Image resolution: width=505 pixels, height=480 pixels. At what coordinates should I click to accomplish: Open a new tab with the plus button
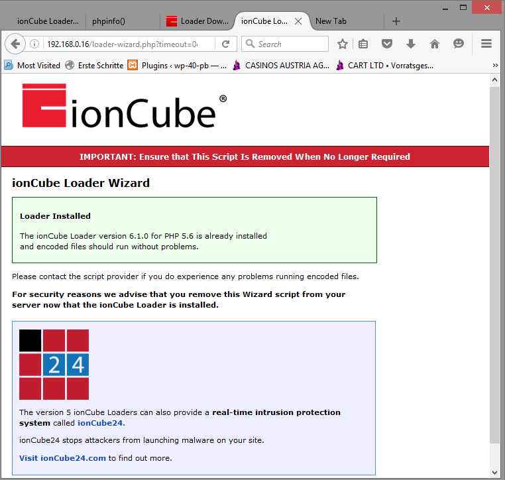[396, 21]
